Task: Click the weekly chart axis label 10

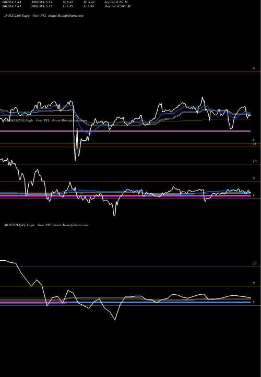Action: pyautogui.click(x=255, y=161)
